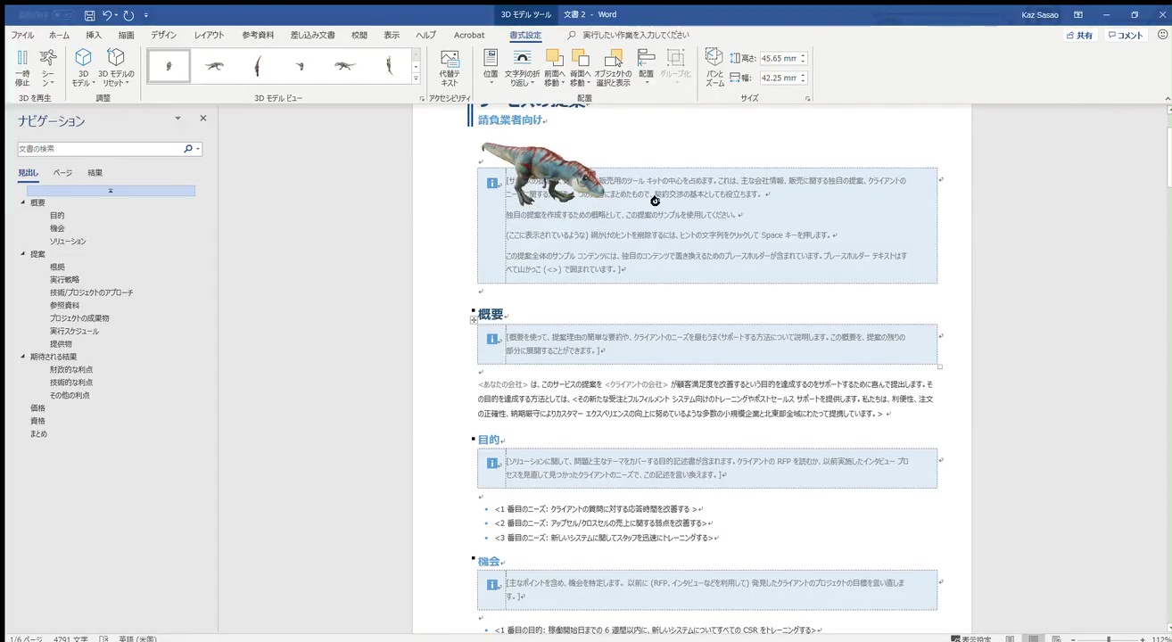
Task: Toggle the AutoSave switch in title bar
Action: 62,15
